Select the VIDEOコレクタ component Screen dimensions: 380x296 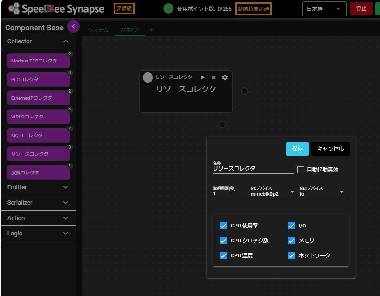point(38,117)
